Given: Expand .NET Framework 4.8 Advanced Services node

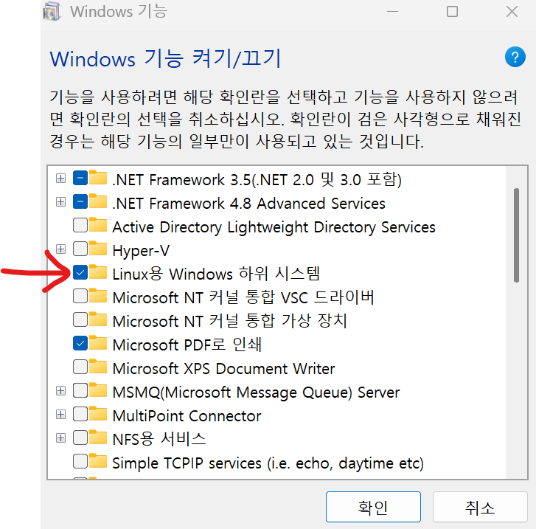Looking at the screenshot, I should (x=61, y=202).
